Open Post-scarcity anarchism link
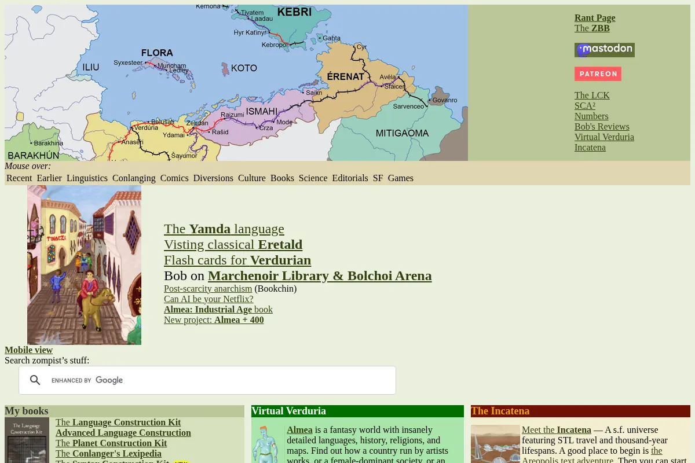The image size is (695, 463). coord(208,289)
